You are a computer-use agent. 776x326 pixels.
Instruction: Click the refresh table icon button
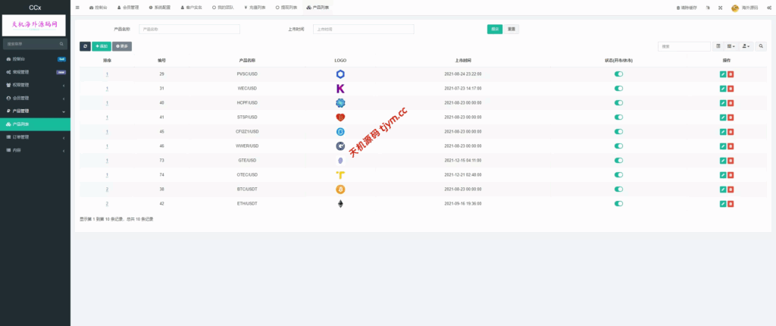click(x=85, y=46)
